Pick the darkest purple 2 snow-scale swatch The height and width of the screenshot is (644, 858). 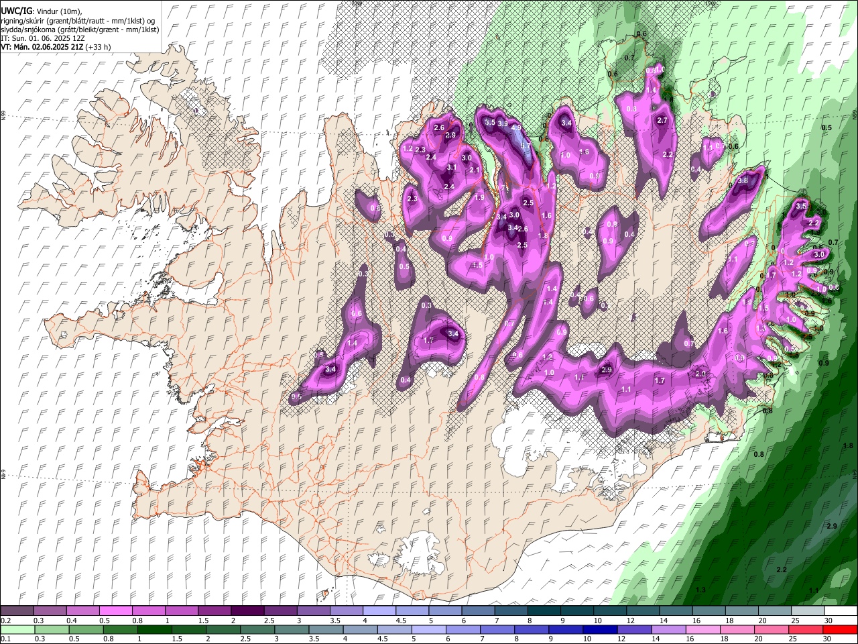pos(247,611)
